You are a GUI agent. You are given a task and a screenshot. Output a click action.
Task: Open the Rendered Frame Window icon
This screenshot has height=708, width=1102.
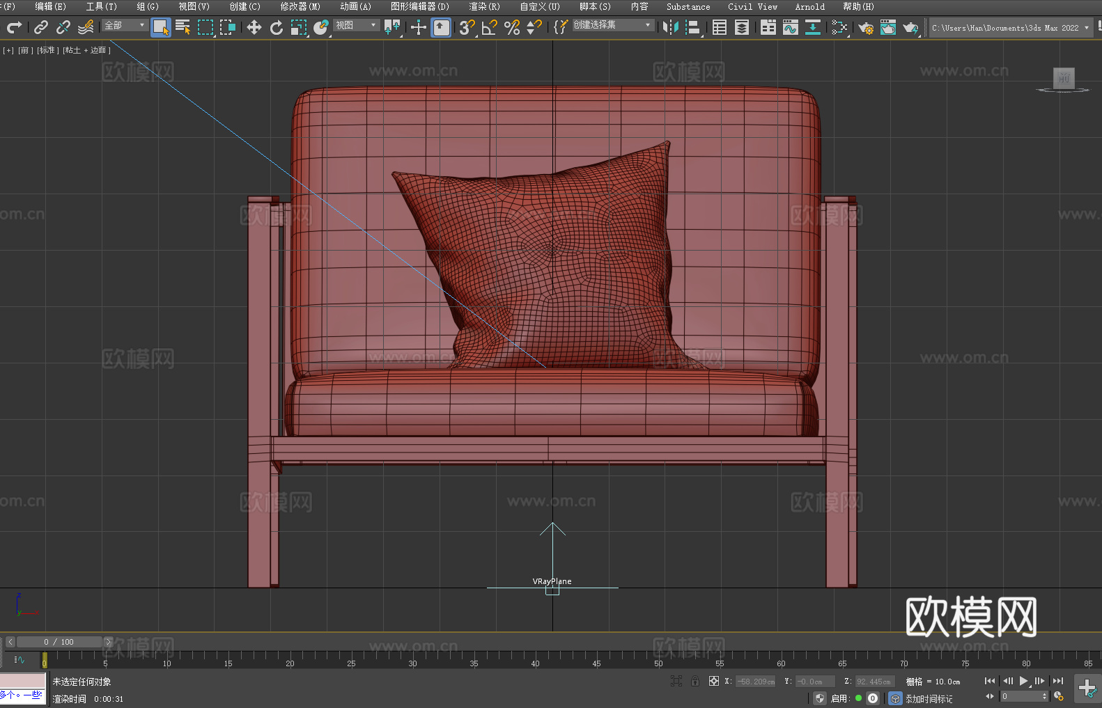coord(888,27)
